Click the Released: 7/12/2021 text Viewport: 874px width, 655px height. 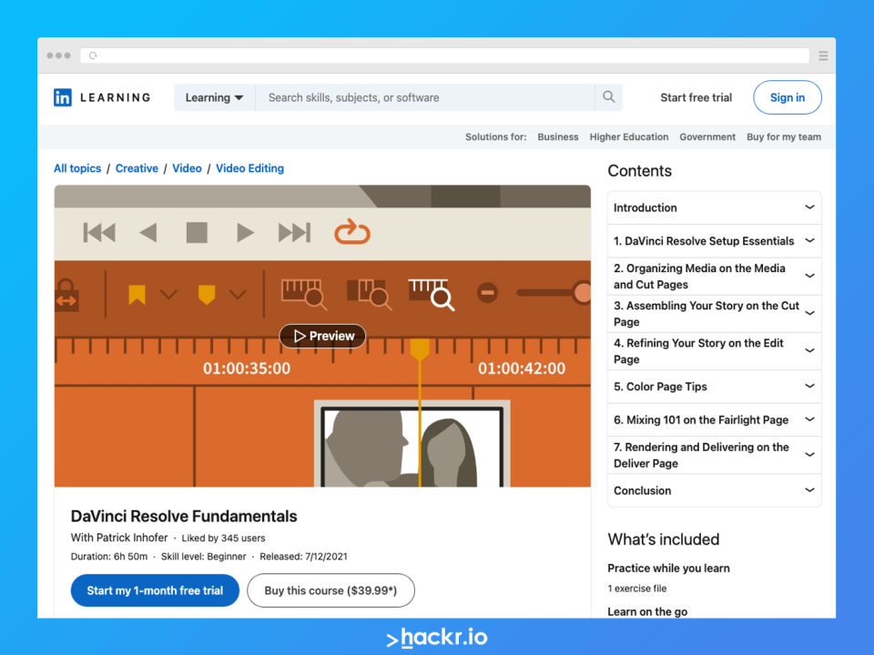click(x=303, y=557)
